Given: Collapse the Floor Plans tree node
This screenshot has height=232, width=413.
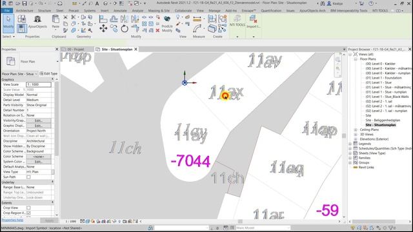Looking at the screenshot, I should (356, 59).
